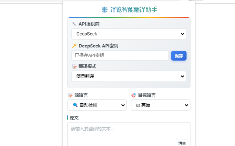Click the 翻译模式 label text
235x146 pixels.
coord(87,66)
